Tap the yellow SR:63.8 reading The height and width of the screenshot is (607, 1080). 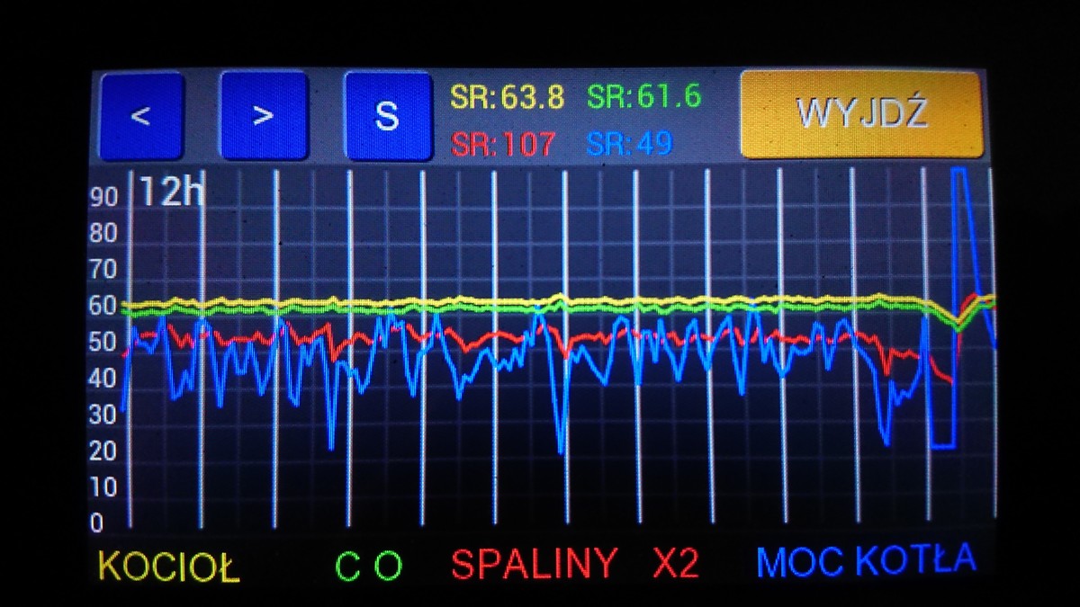coord(508,97)
